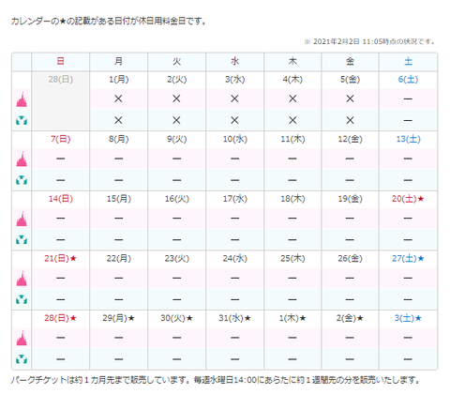Click the 日 Sunday column header

click(61, 61)
